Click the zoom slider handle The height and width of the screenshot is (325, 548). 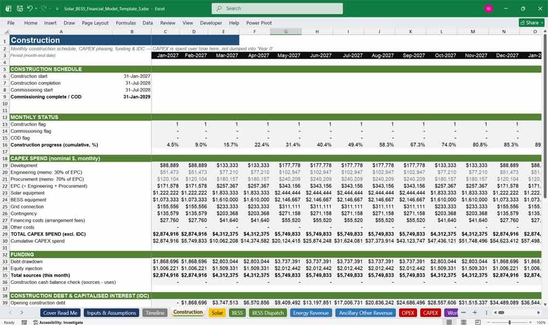pyautogui.click(x=510, y=322)
